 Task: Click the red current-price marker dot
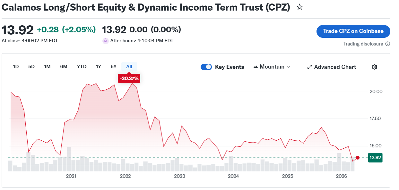click(x=358, y=157)
